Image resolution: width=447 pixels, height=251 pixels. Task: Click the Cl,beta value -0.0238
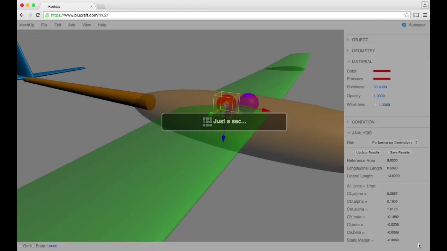(393, 225)
